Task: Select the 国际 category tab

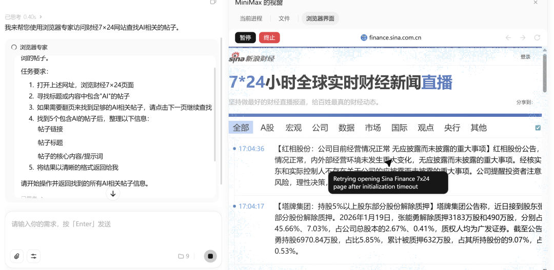Action: 399,128
